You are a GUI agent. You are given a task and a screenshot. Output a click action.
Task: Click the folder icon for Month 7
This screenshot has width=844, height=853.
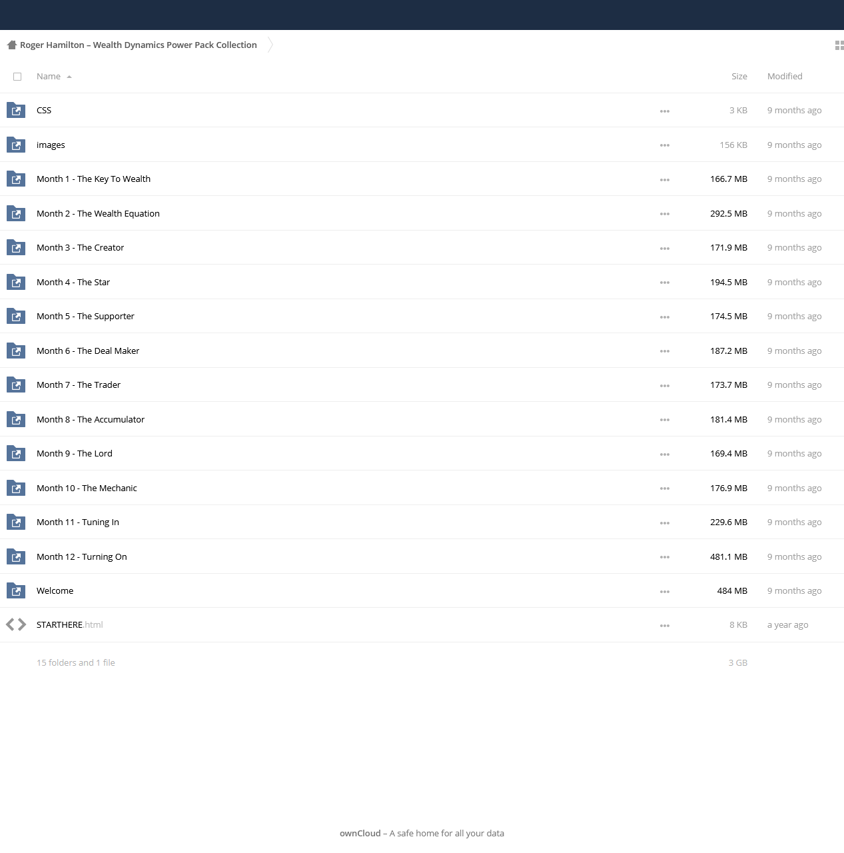(16, 385)
